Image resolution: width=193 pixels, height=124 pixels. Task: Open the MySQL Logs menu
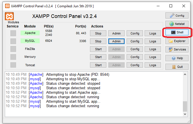(153, 41)
